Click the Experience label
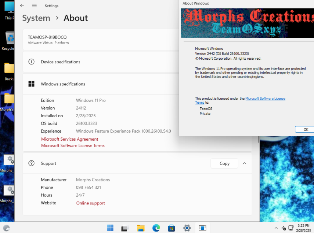This screenshot has width=314, height=233. coord(51,131)
